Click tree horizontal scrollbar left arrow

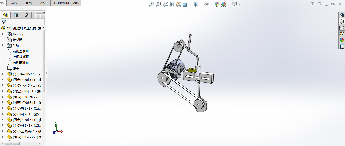(2, 143)
